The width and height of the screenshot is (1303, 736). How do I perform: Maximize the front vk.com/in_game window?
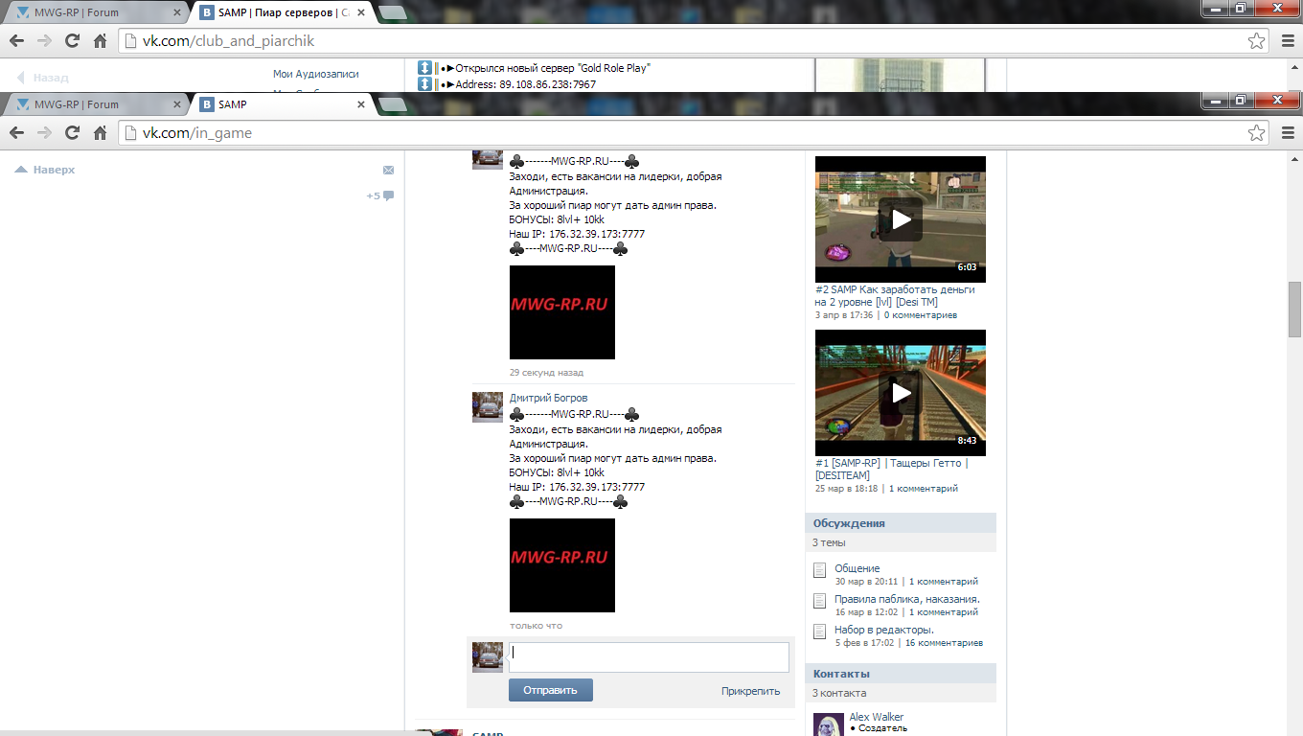(1241, 100)
